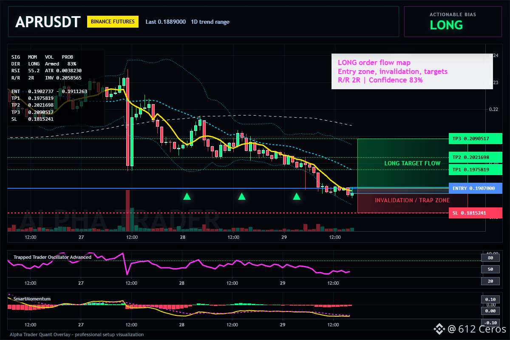This screenshot has width=510, height=340.
Task: Select the green LONG bias indicator
Action: pyautogui.click(x=446, y=25)
